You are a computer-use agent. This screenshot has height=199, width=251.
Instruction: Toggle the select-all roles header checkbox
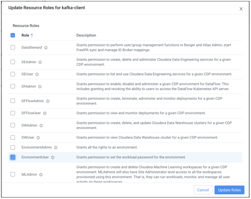point(13,35)
